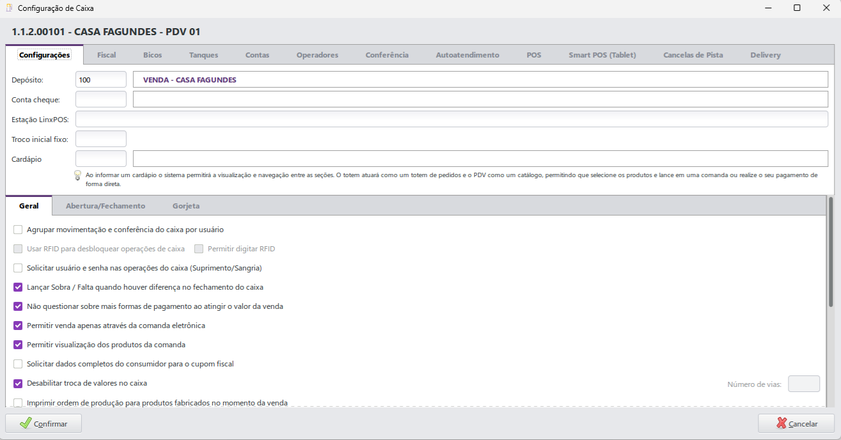
Task: Uncheck Lançar Sobra / Falta no fechamento
Action: click(x=18, y=287)
